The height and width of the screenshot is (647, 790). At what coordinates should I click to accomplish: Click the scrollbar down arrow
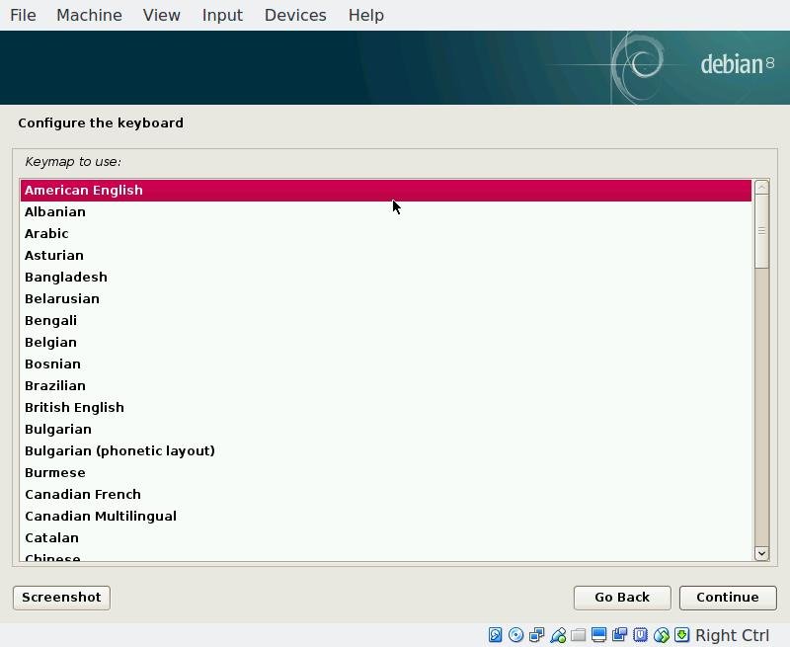761,553
